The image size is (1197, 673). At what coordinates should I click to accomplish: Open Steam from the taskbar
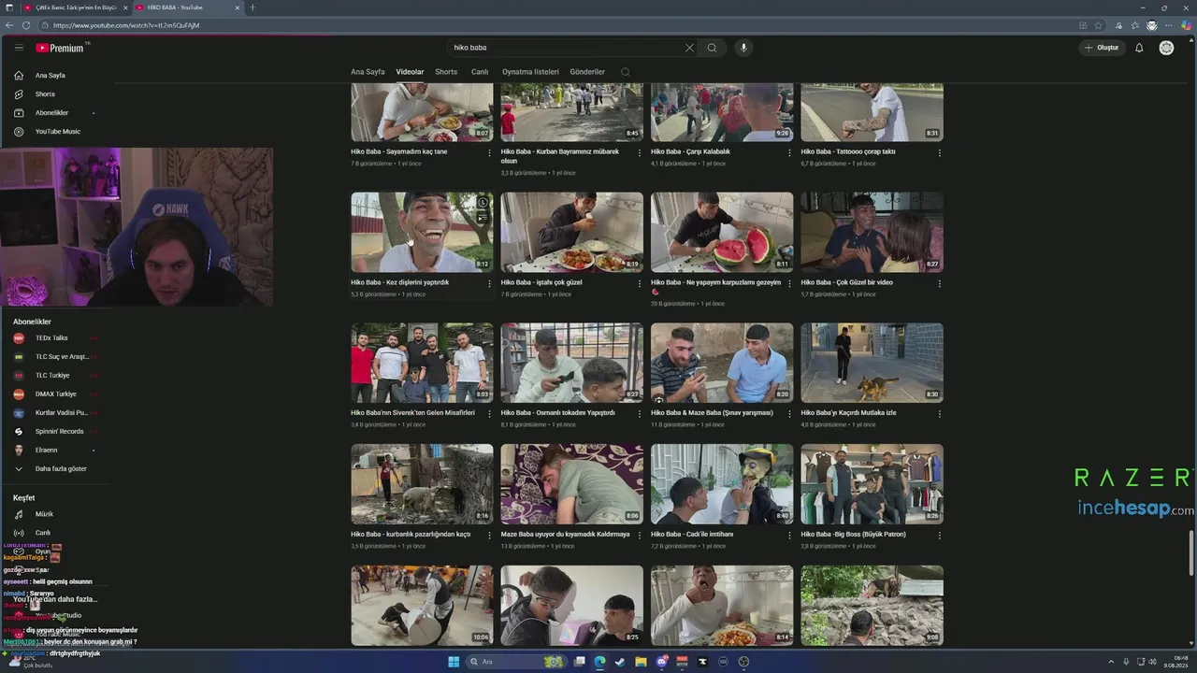tap(620, 662)
